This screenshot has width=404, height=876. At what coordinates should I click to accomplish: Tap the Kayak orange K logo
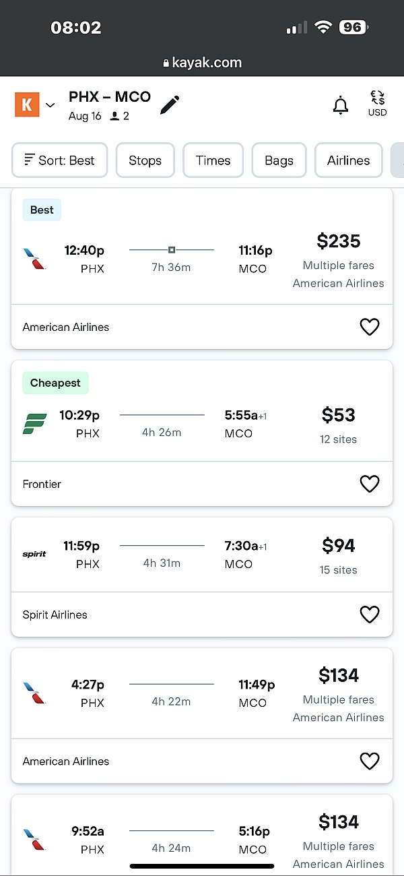click(x=27, y=104)
